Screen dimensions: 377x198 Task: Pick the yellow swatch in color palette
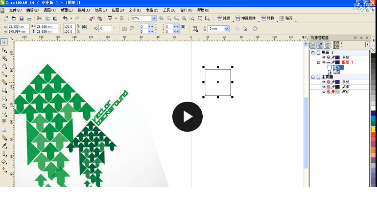point(373,129)
